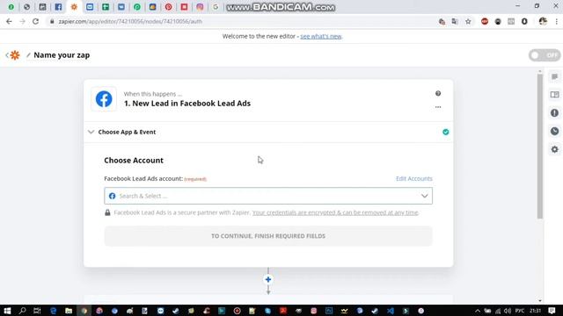Open the settings gear sidebar icon
Image resolution: width=563 pixels, height=316 pixels.
555,149
